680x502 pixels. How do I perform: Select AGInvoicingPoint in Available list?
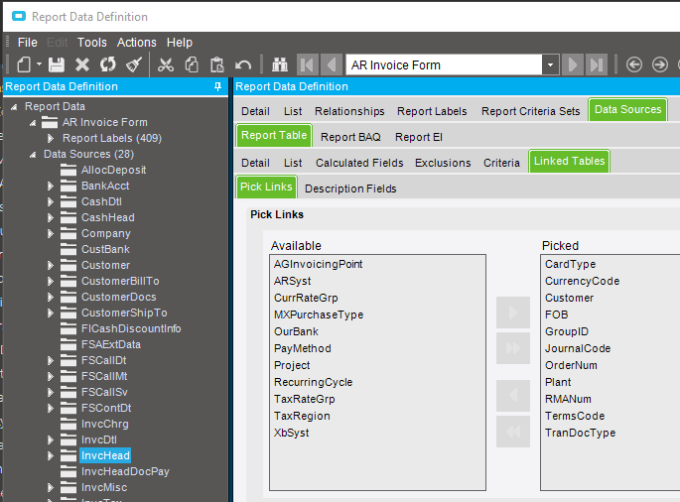(x=318, y=264)
